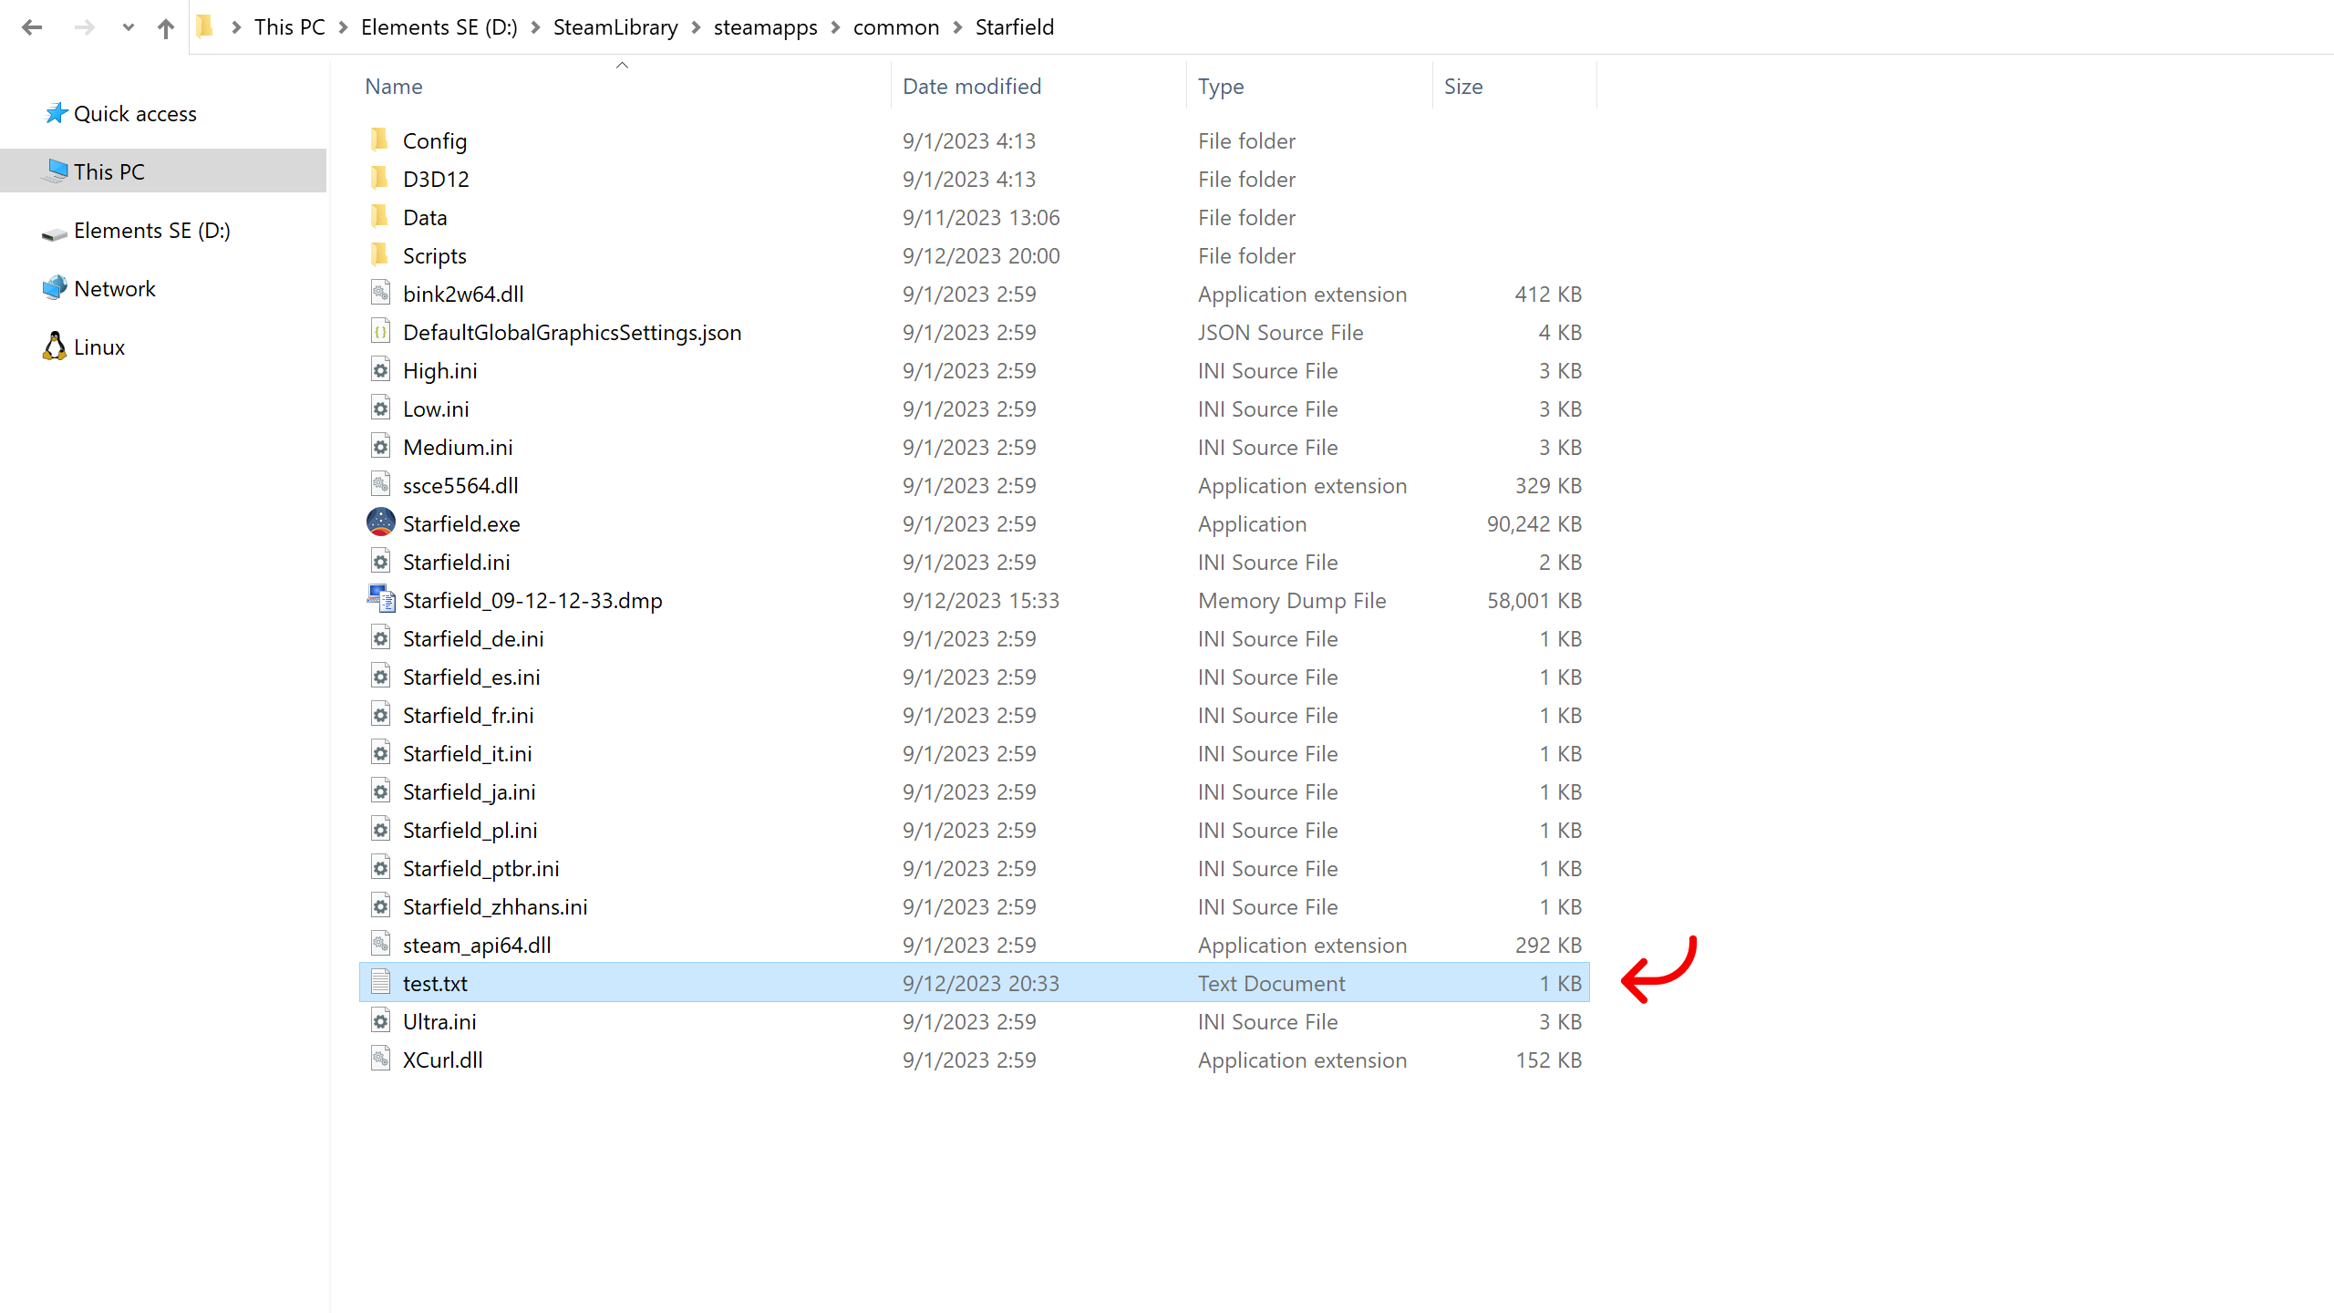Sort by Type column header

click(1221, 87)
